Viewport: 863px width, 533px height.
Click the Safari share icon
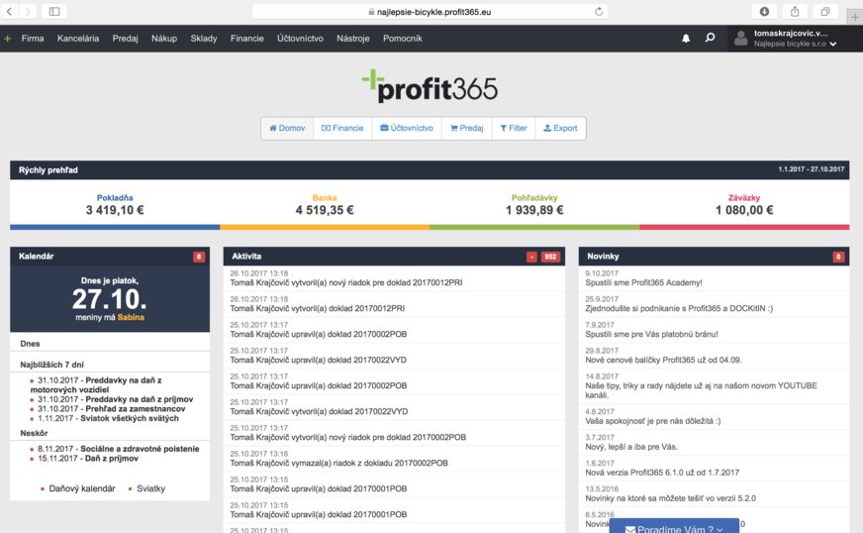(x=795, y=11)
